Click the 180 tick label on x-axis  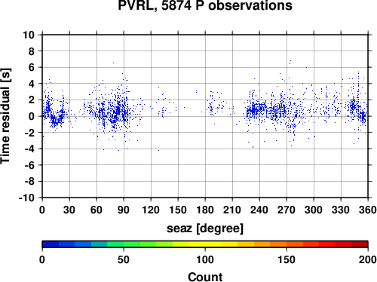[205, 210]
